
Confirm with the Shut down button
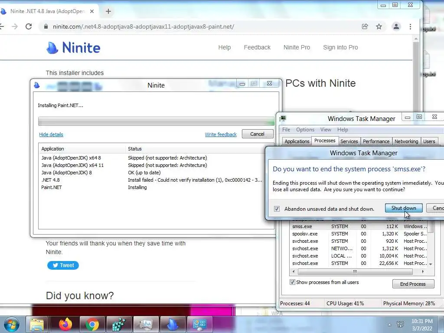coord(404,208)
